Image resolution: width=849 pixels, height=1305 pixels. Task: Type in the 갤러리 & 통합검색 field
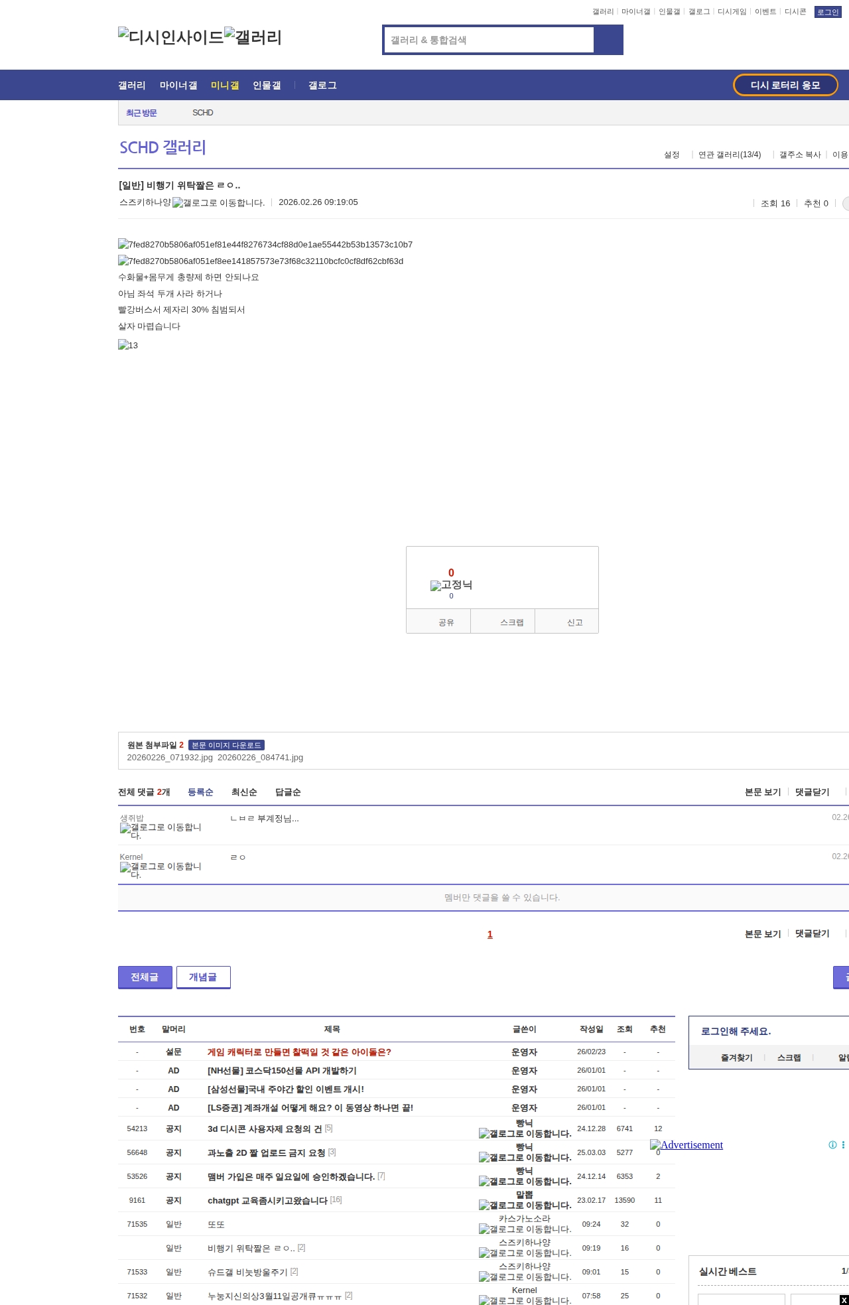coord(490,40)
